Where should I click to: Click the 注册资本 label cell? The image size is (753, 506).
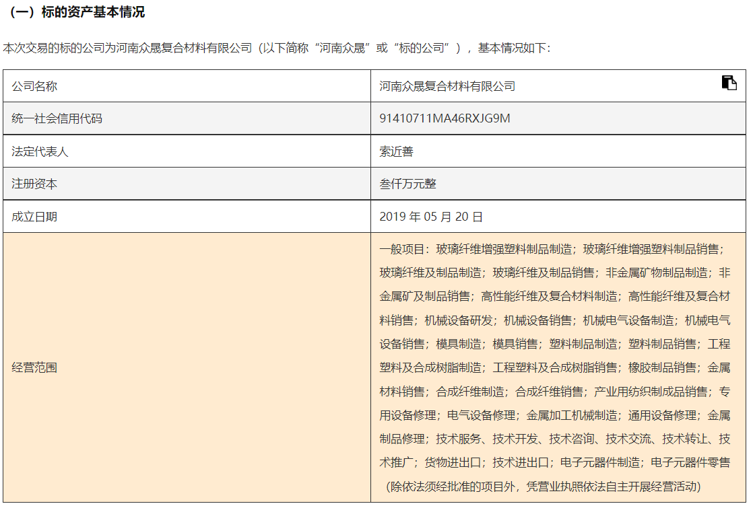[x=187, y=184]
